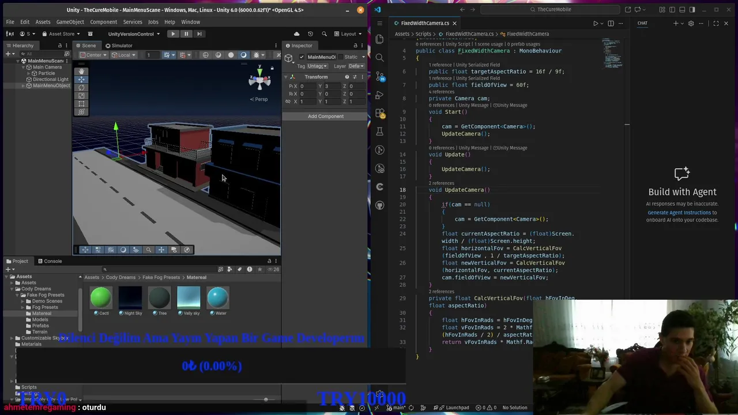
Task: Toggle constrained proportions for Scale
Action: 288,101
